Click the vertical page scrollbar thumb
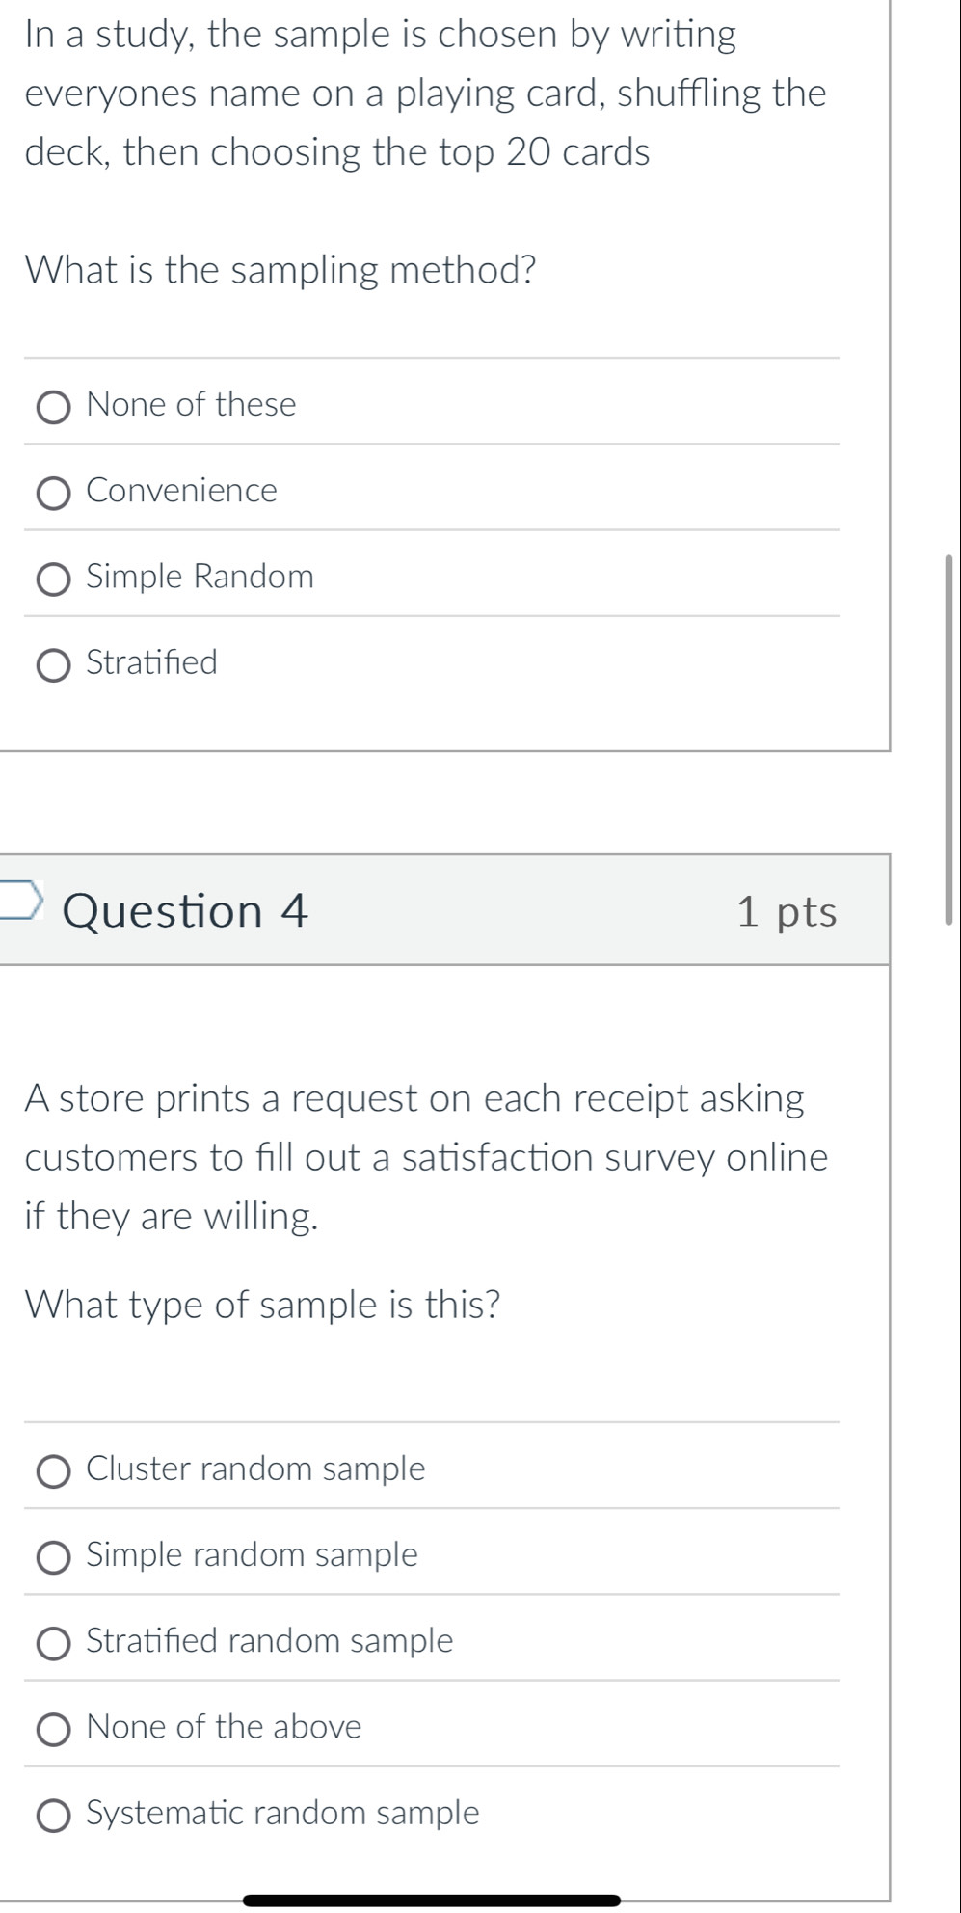 click(948, 739)
